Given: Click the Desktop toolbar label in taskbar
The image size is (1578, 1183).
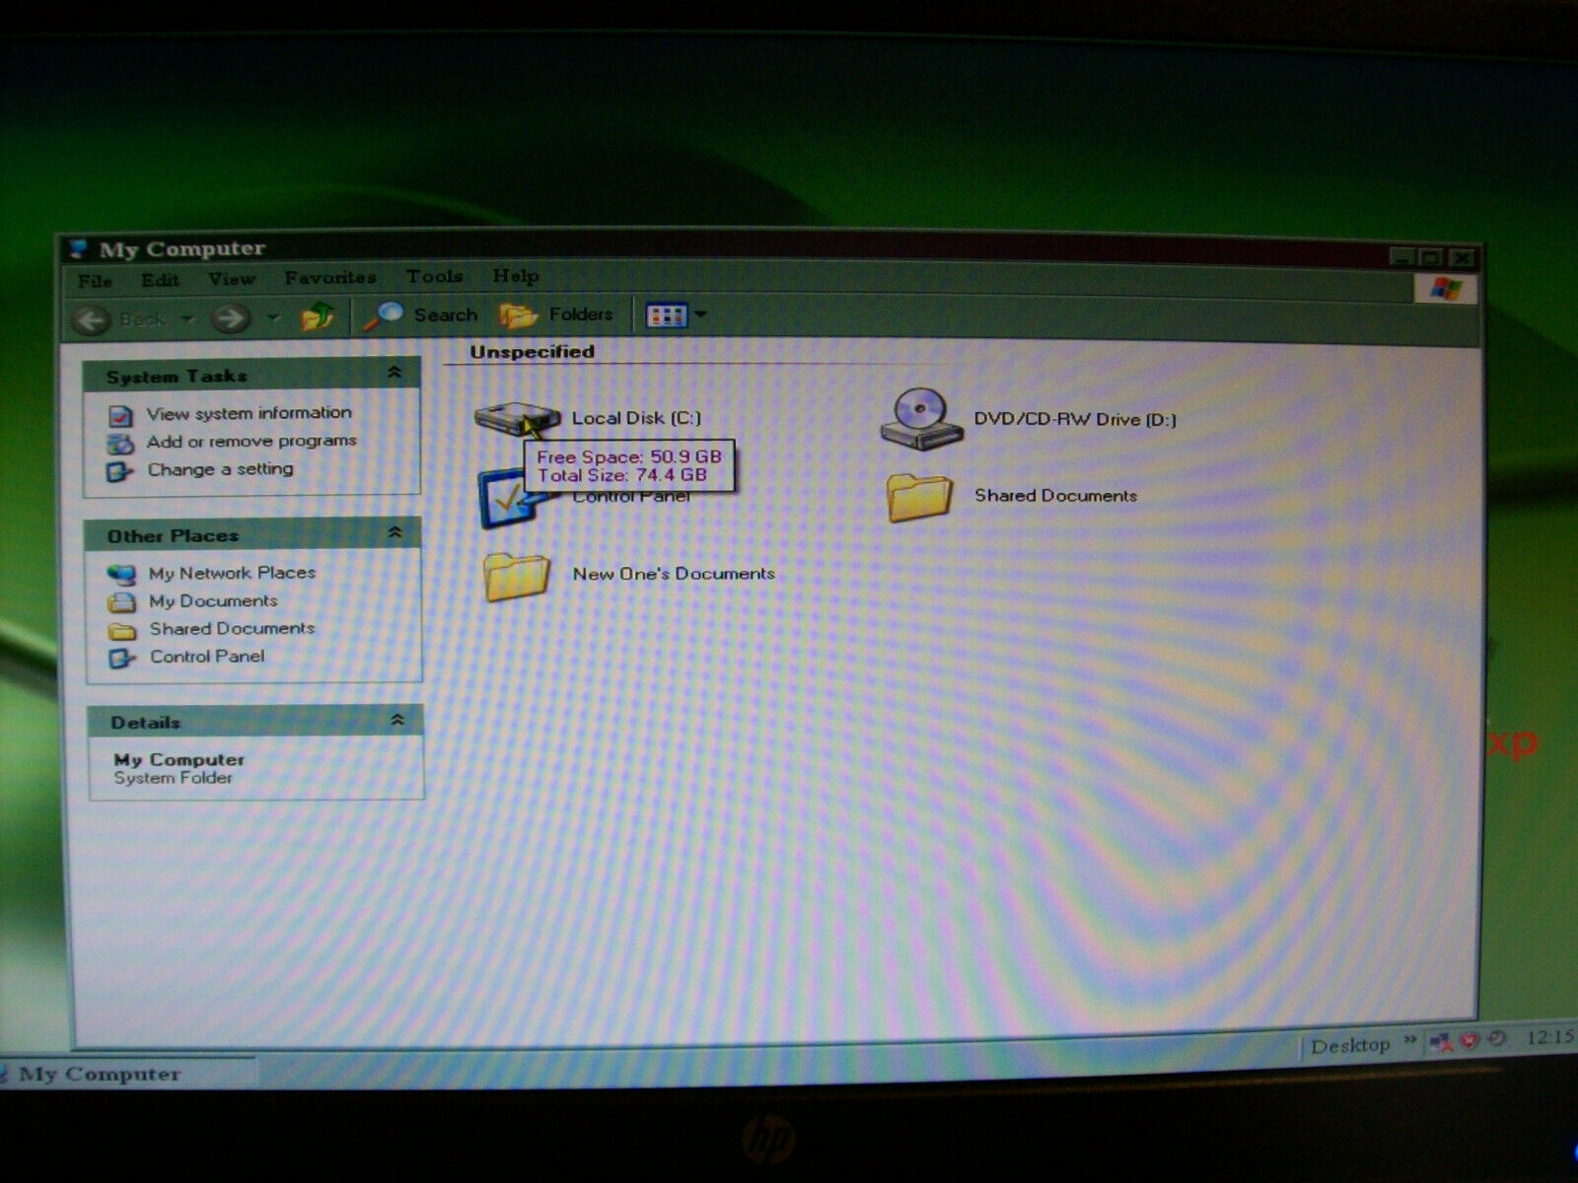Looking at the screenshot, I should point(1350,1045).
